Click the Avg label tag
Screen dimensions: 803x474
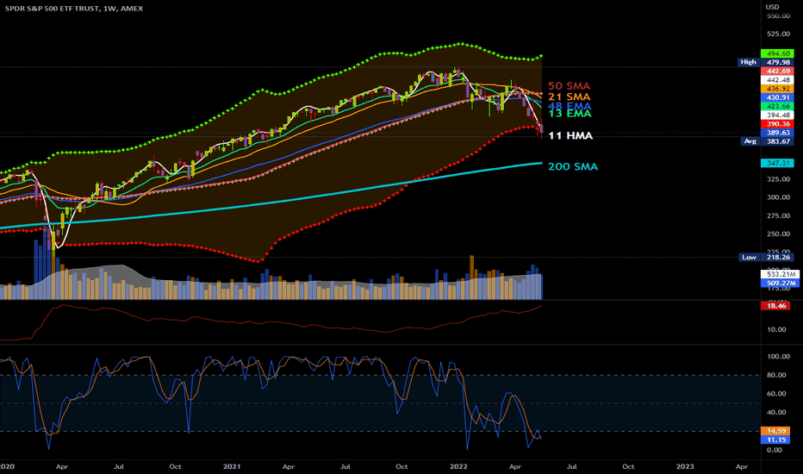(750, 141)
